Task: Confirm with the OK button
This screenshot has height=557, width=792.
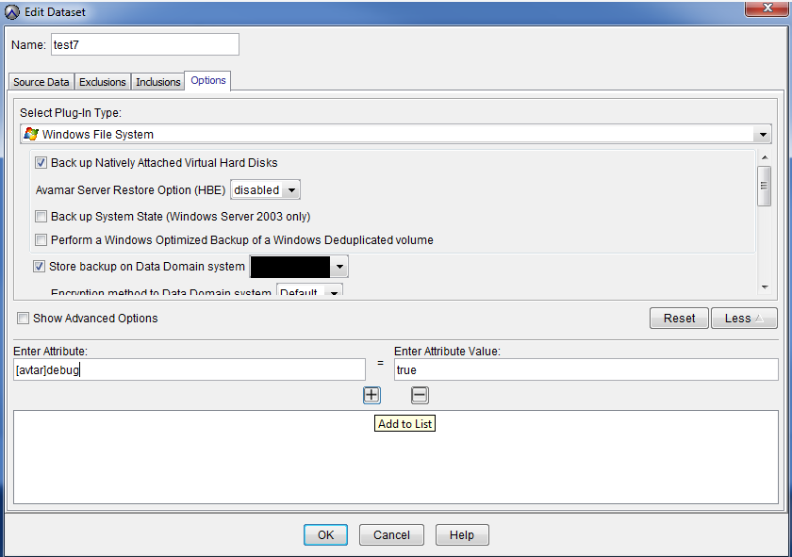Action: (x=325, y=534)
